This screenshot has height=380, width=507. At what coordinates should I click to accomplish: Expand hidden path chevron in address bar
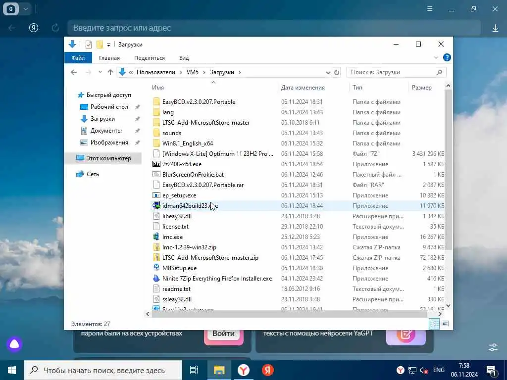[131, 72]
